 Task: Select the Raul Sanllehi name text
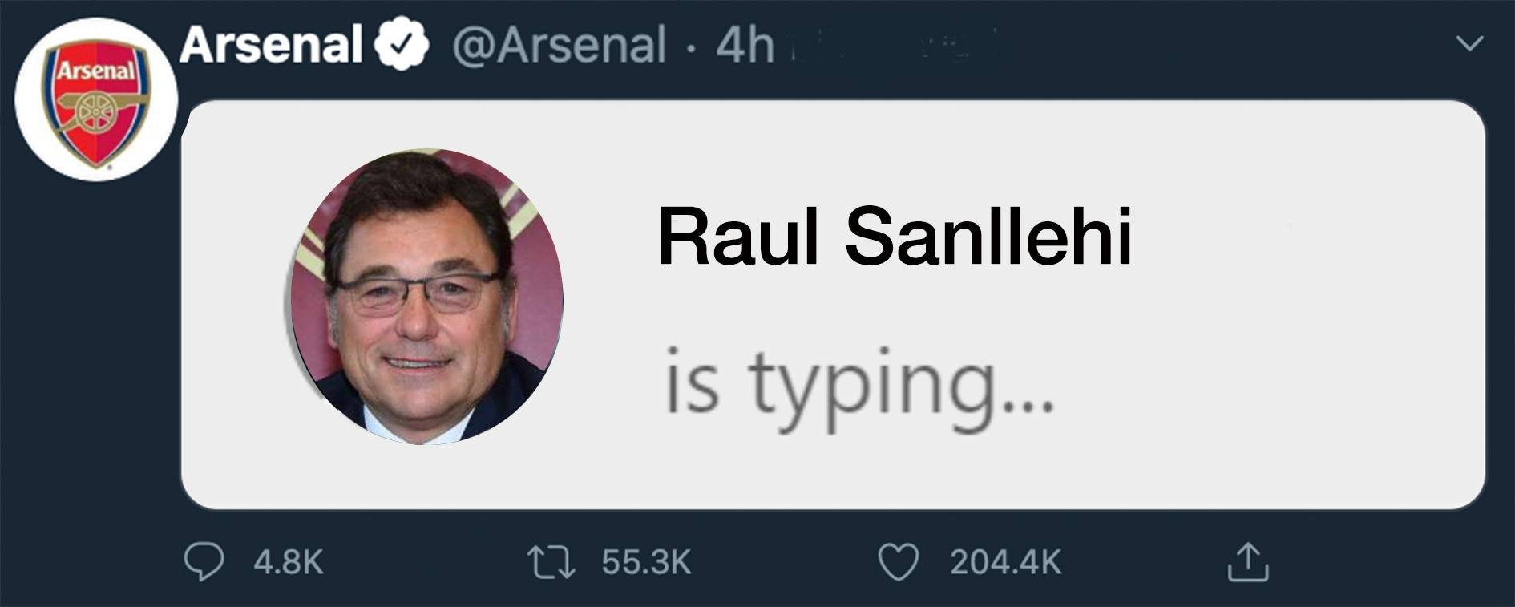tap(895, 237)
